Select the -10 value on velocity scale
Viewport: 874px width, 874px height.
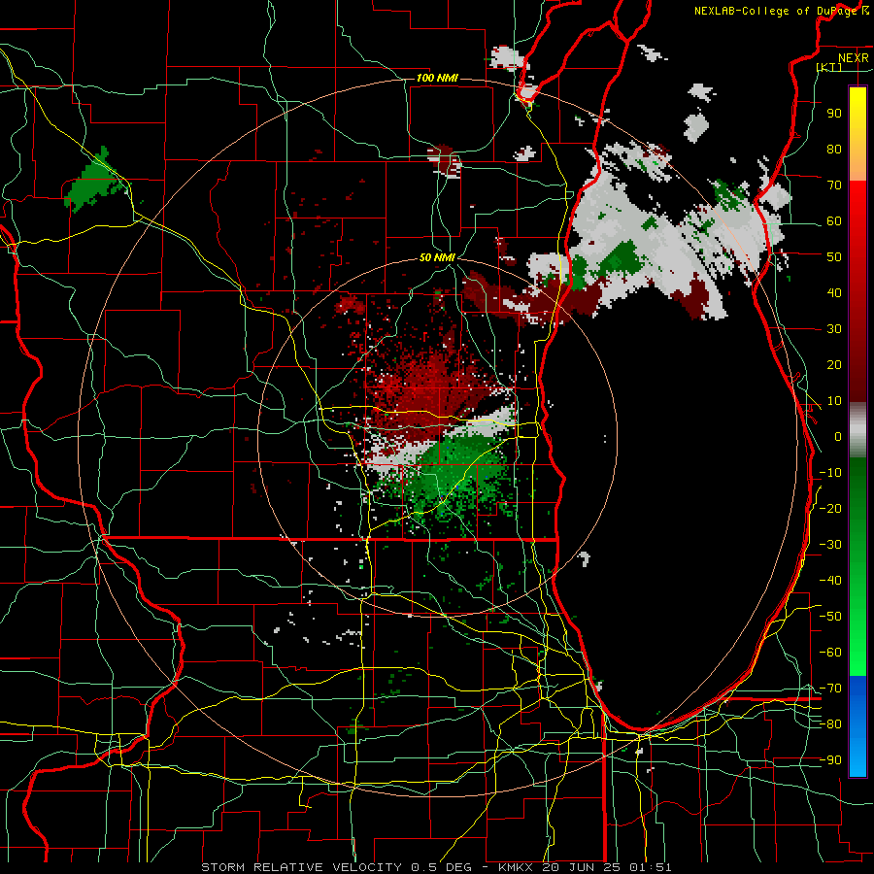(830, 473)
